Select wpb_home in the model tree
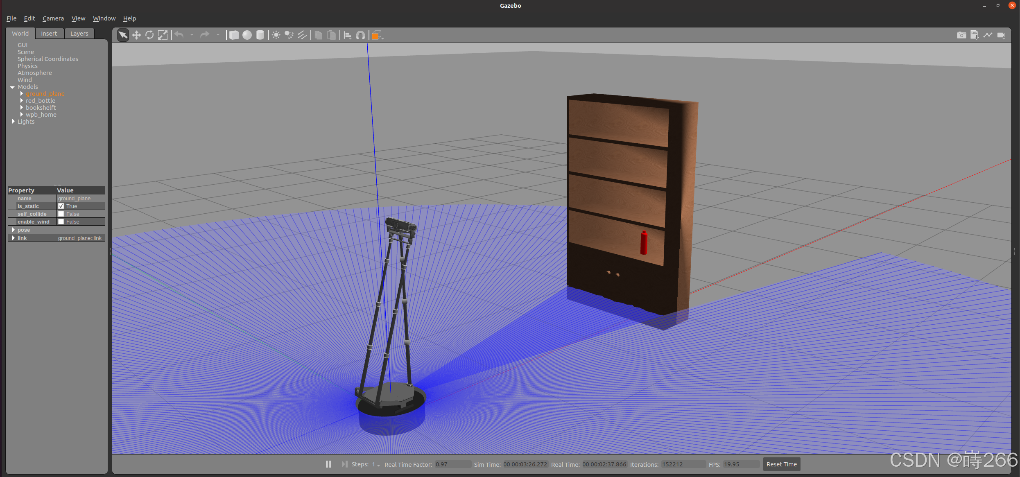1020x477 pixels. click(x=41, y=115)
